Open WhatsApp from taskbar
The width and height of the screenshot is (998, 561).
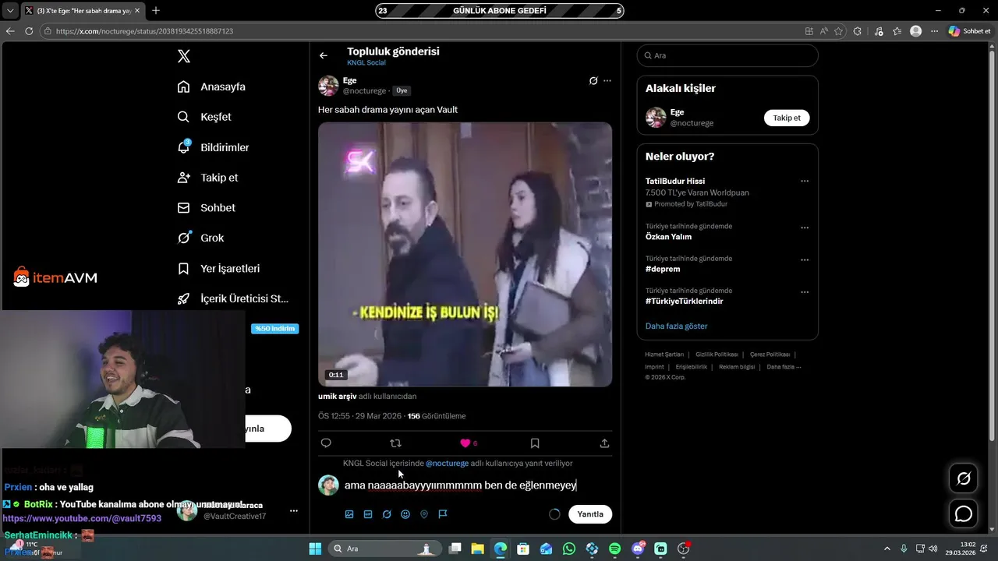(x=569, y=549)
